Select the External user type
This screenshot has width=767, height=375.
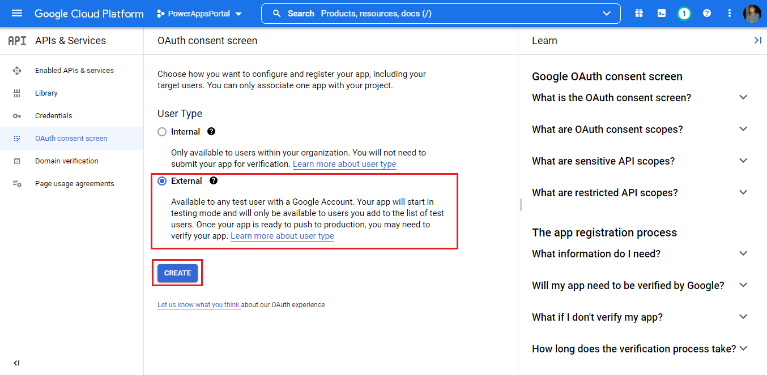click(162, 181)
